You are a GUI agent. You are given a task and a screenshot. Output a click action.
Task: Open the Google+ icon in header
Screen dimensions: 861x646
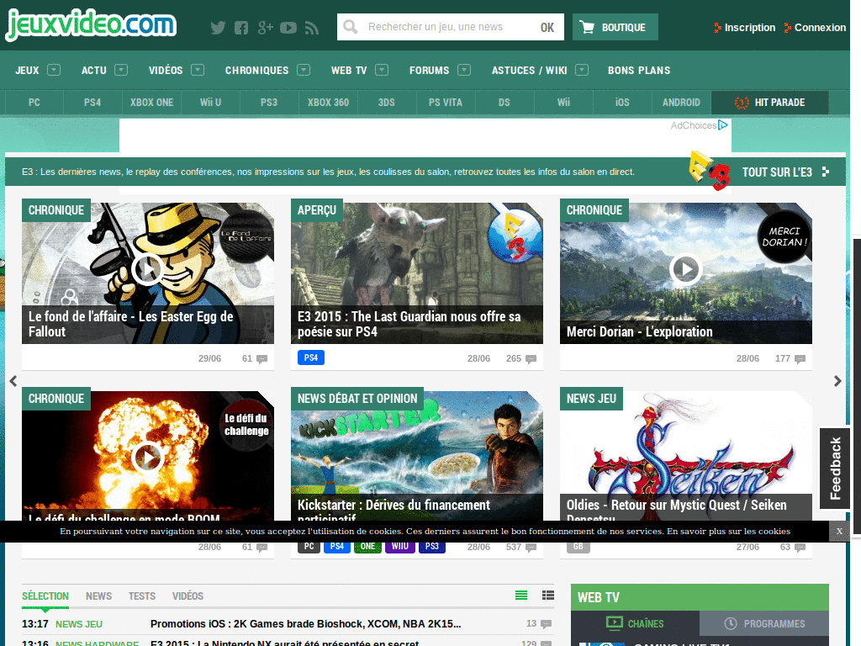click(265, 28)
